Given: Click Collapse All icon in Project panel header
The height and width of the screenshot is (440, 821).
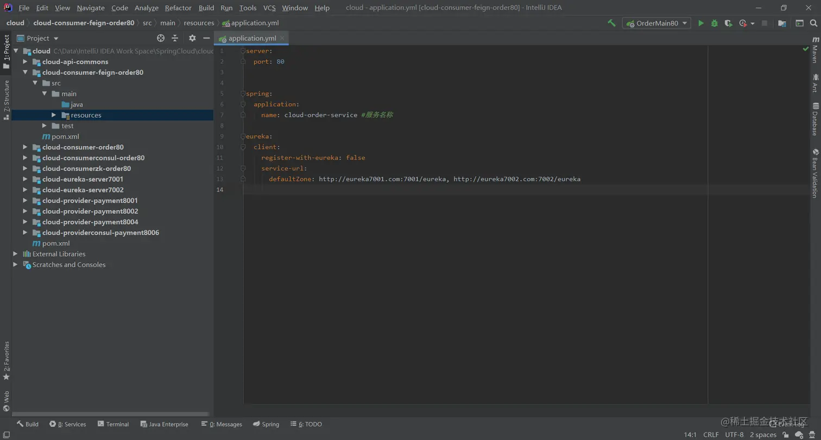Looking at the screenshot, I should coord(175,38).
